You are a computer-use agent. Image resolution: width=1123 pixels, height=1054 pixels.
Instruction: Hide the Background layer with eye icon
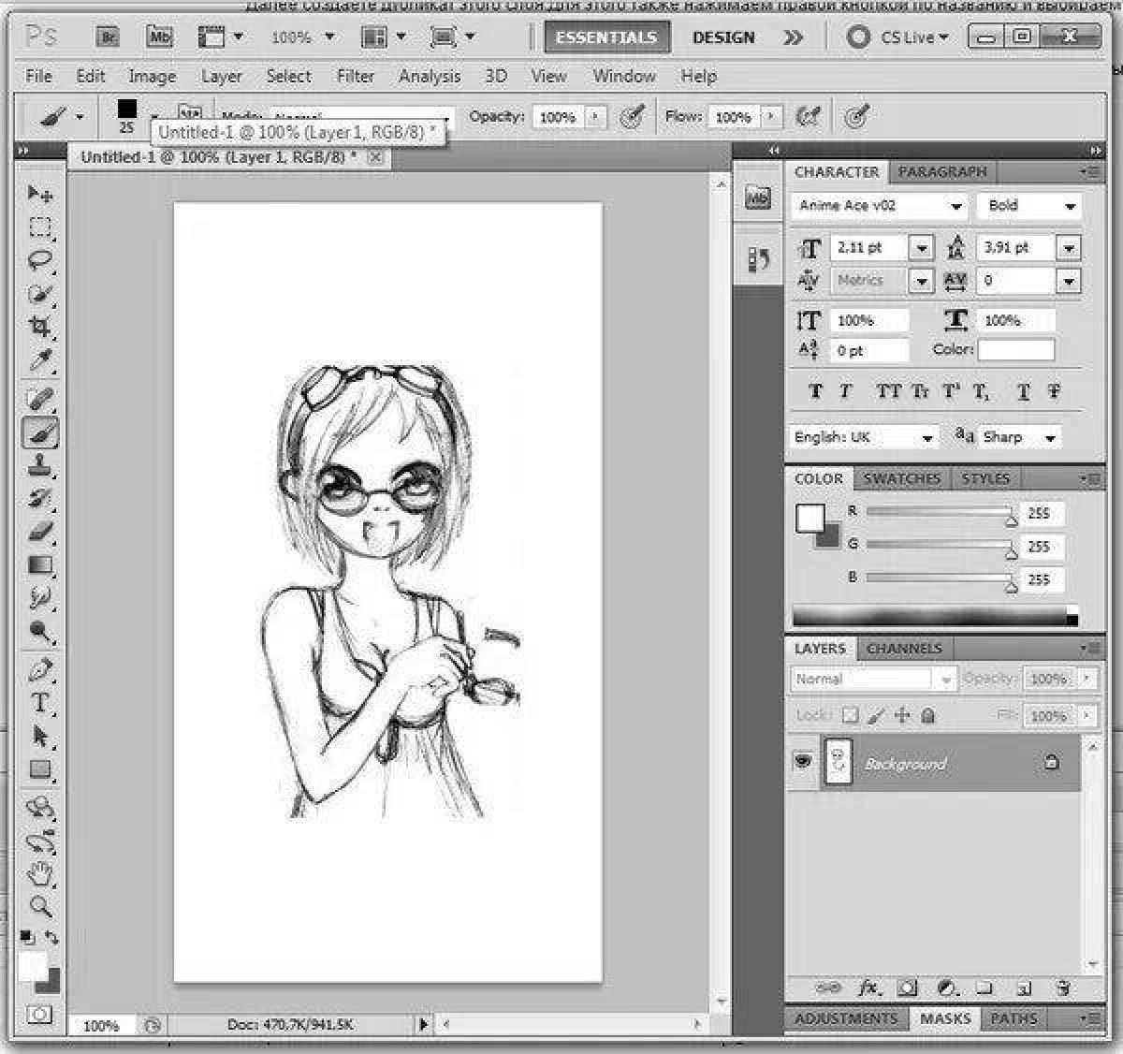803,762
